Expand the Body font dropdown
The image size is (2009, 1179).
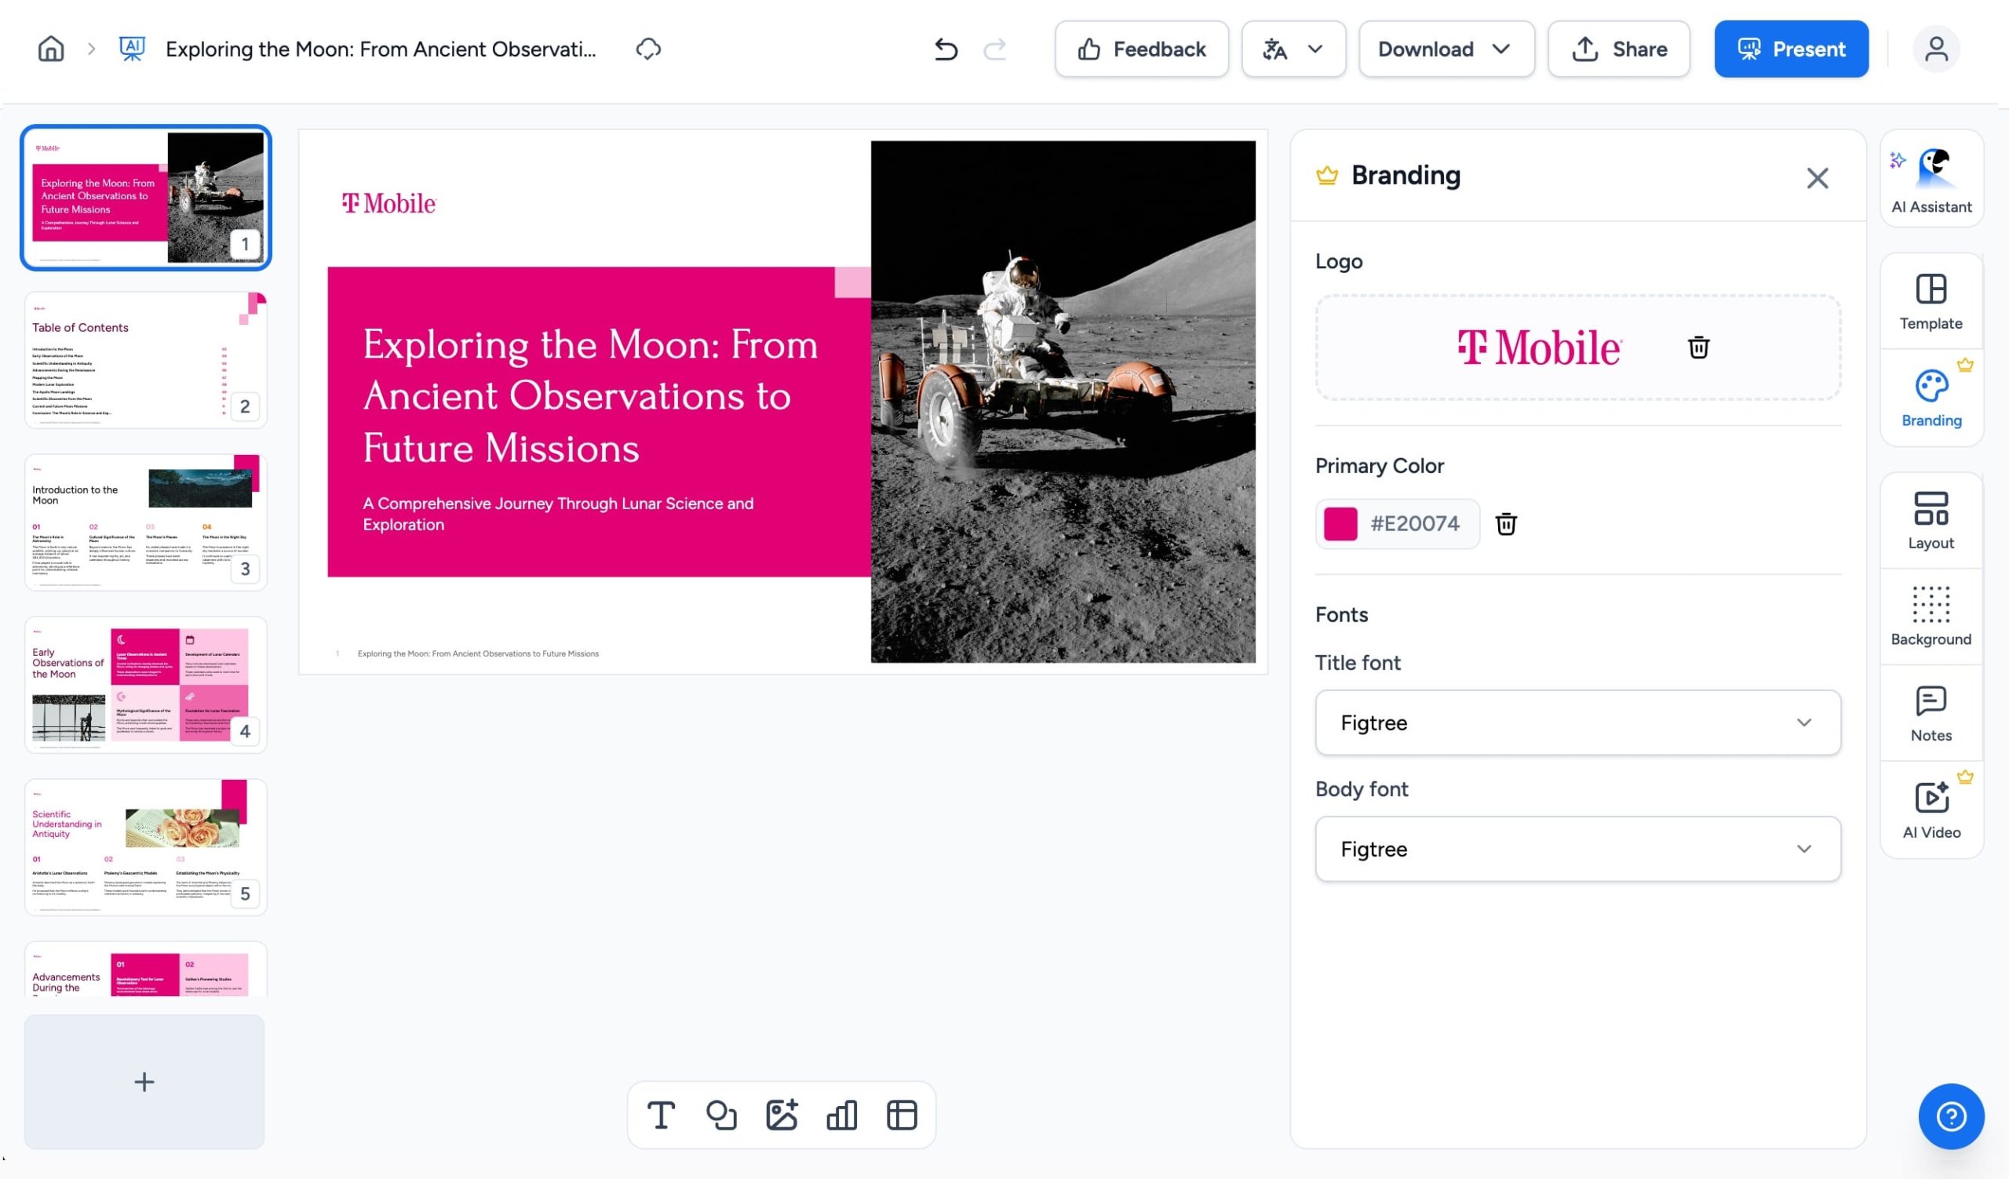(1803, 849)
